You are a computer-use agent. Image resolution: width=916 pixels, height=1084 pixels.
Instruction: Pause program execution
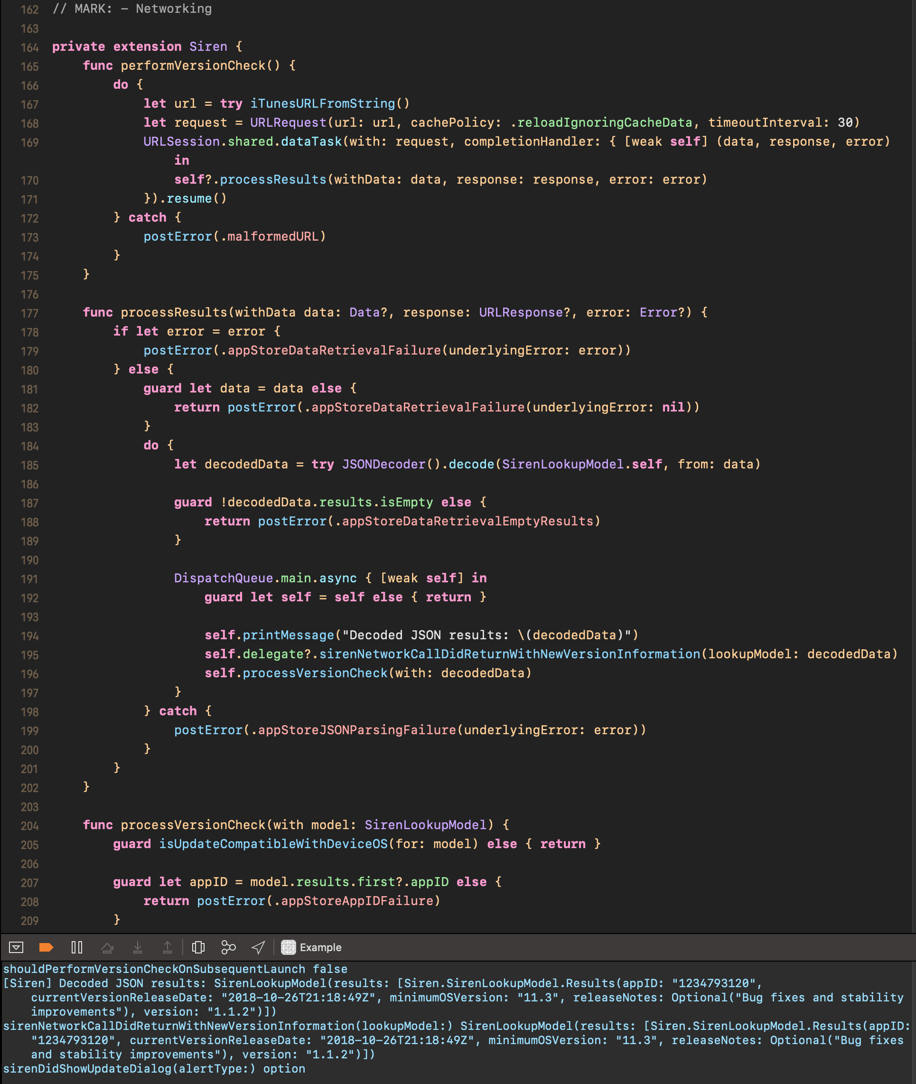pyautogui.click(x=77, y=947)
